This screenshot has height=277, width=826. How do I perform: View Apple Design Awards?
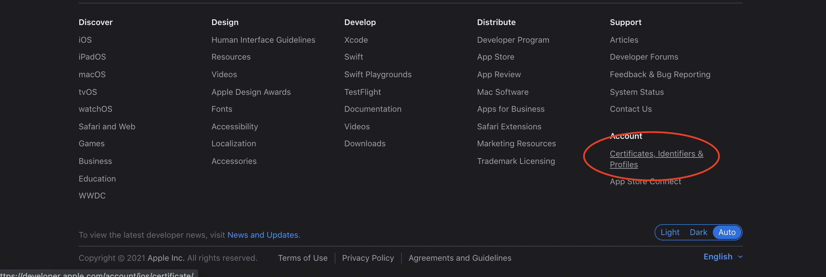[x=251, y=92]
